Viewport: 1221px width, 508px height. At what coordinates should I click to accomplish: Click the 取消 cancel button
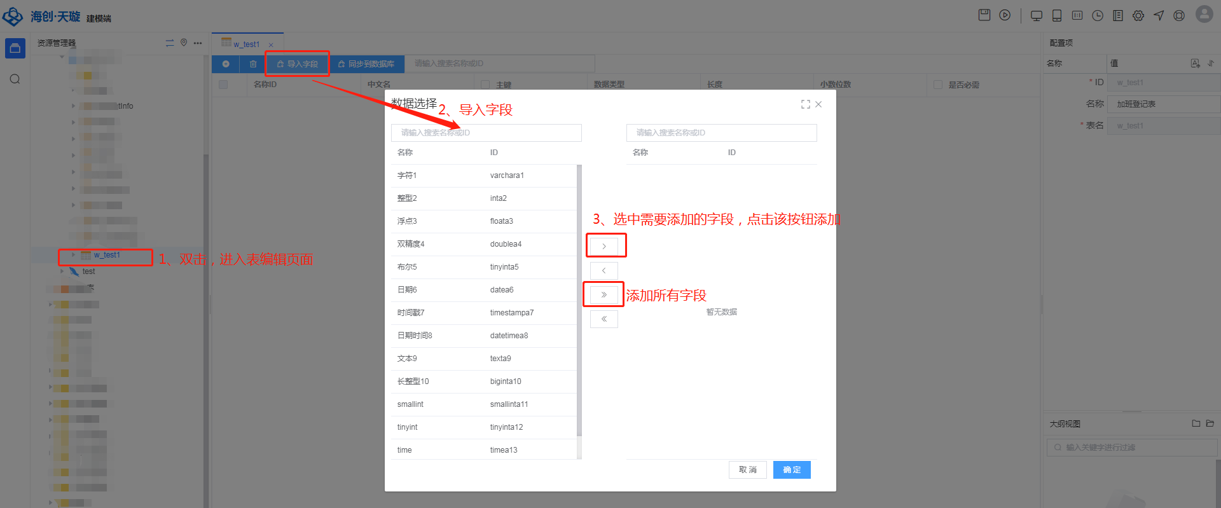tap(747, 470)
